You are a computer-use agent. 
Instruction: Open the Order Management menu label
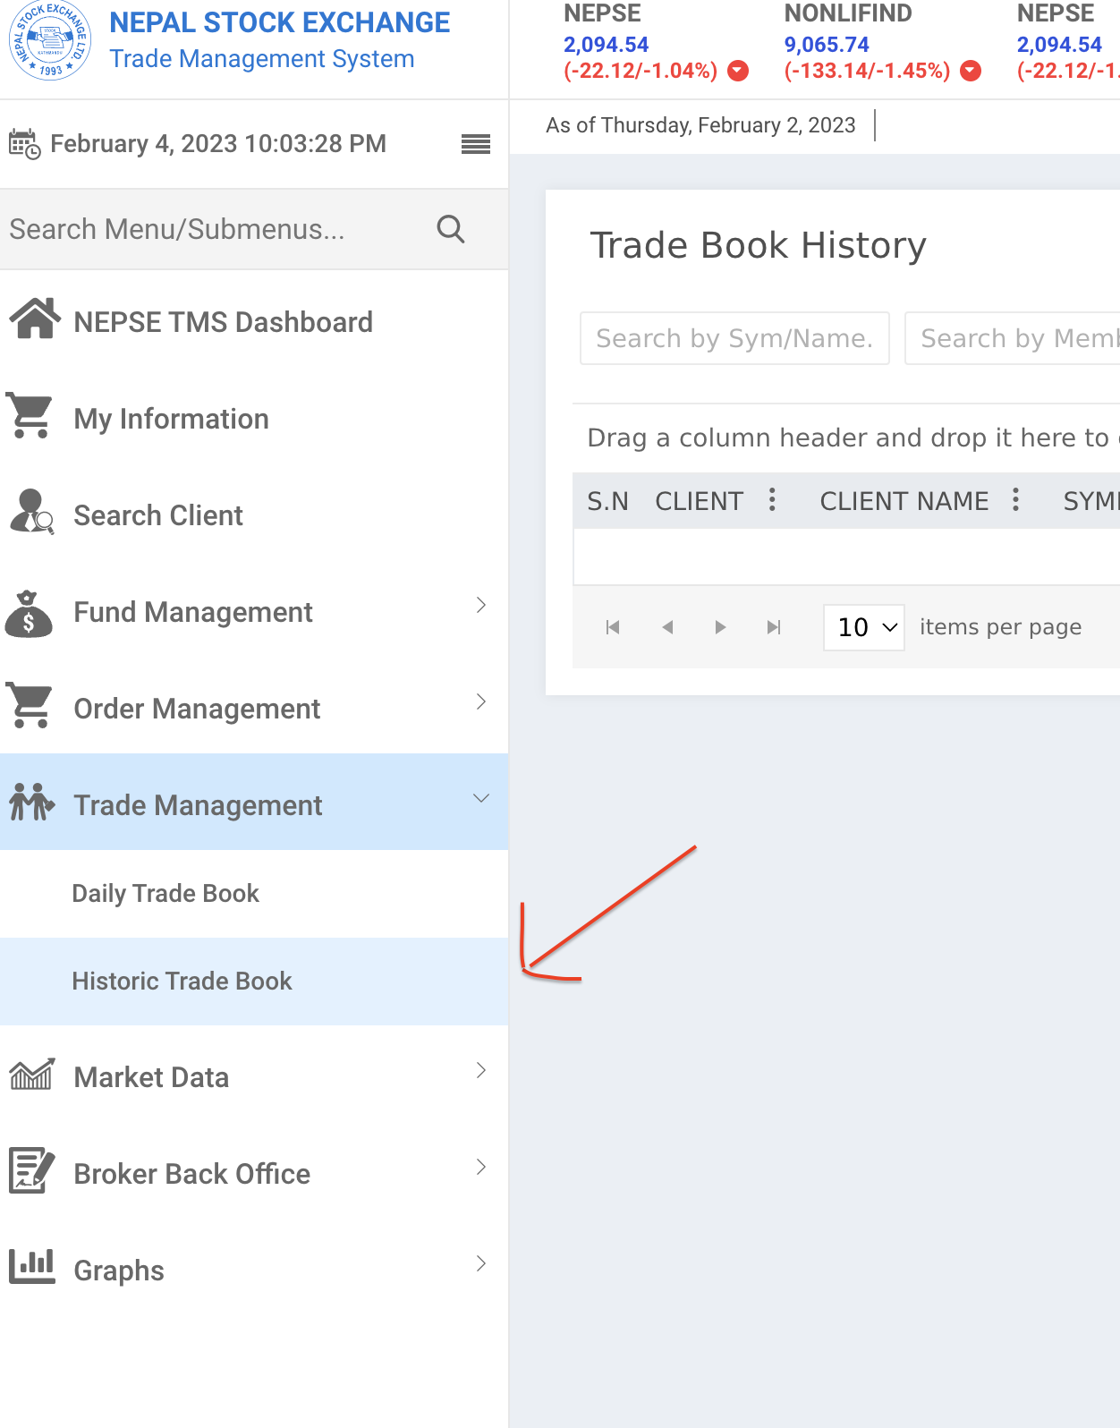click(x=197, y=710)
